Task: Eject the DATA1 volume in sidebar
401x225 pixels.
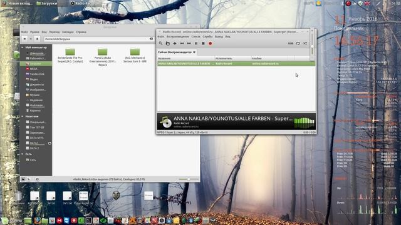Action: [x=49, y=143]
